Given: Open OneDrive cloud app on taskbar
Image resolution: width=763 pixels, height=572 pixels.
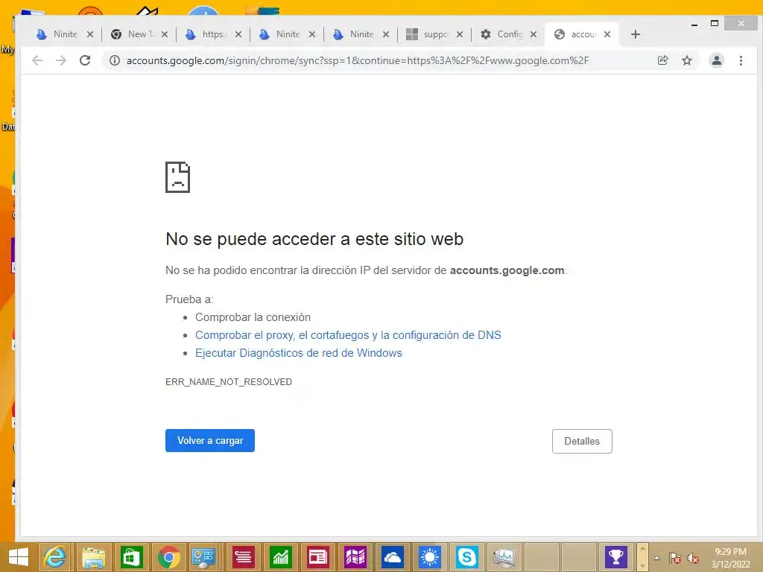Looking at the screenshot, I should point(392,557).
